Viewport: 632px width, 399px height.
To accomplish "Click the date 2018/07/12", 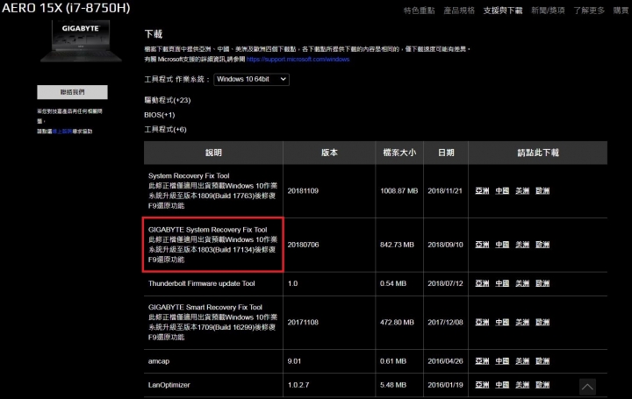I will point(445,283).
